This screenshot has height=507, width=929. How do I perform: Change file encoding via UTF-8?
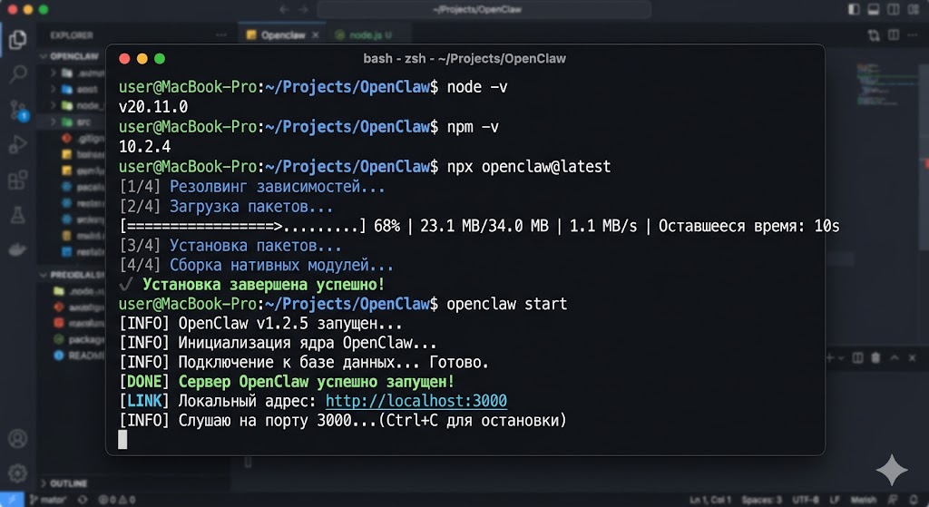(x=806, y=501)
